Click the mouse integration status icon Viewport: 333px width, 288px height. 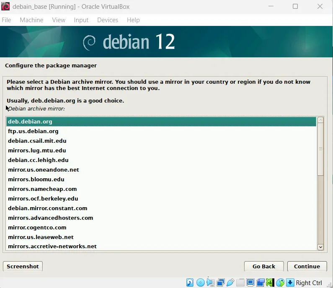tap(280, 283)
